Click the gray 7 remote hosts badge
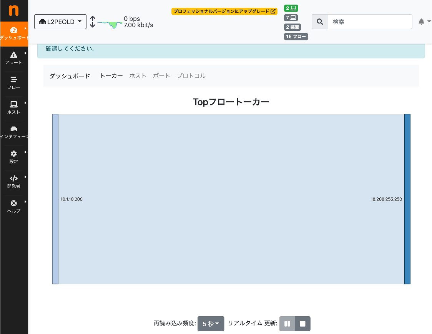The height and width of the screenshot is (334, 432). coord(291,18)
